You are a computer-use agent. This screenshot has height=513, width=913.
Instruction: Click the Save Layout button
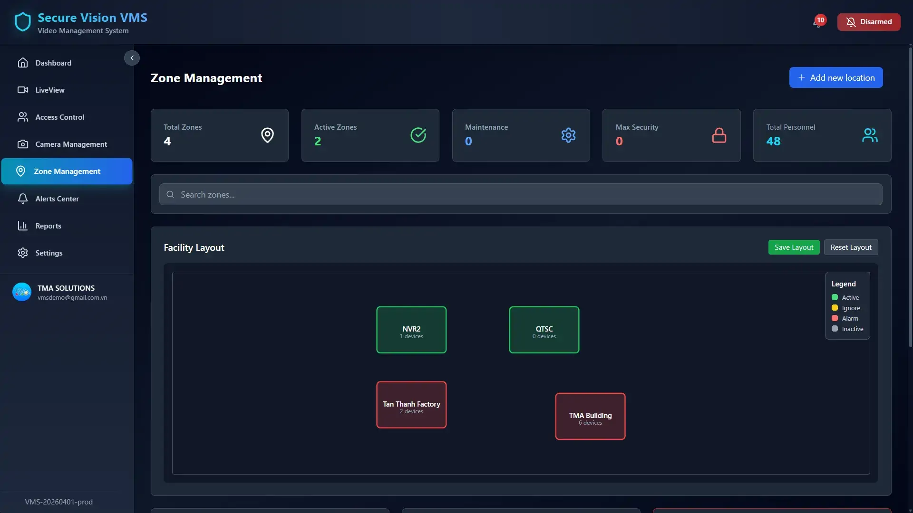tap(794, 247)
